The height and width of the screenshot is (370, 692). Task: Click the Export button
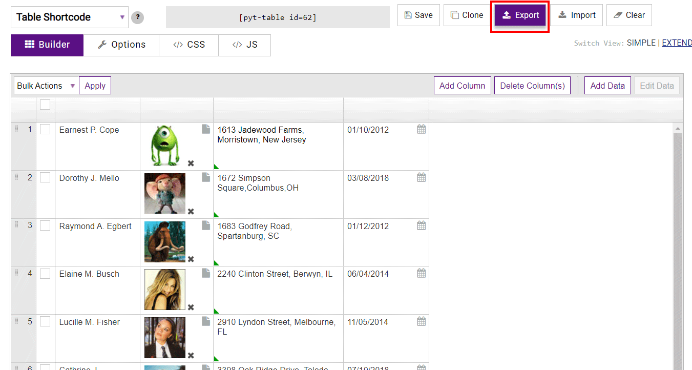coord(520,15)
